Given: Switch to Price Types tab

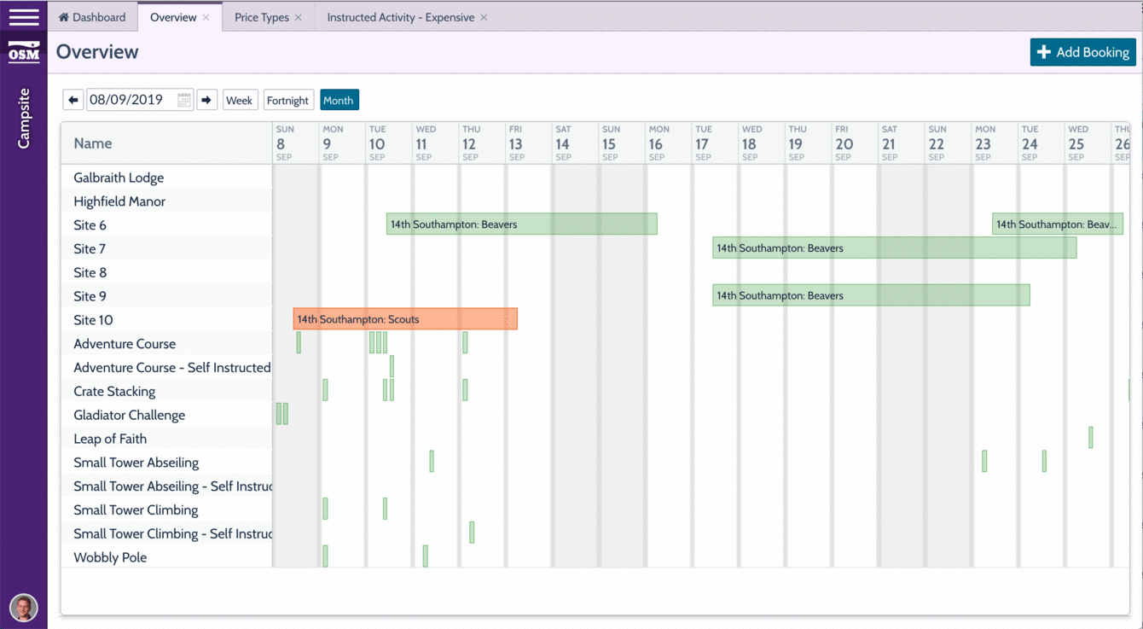Looking at the screenshot, I should click(261, 17).
